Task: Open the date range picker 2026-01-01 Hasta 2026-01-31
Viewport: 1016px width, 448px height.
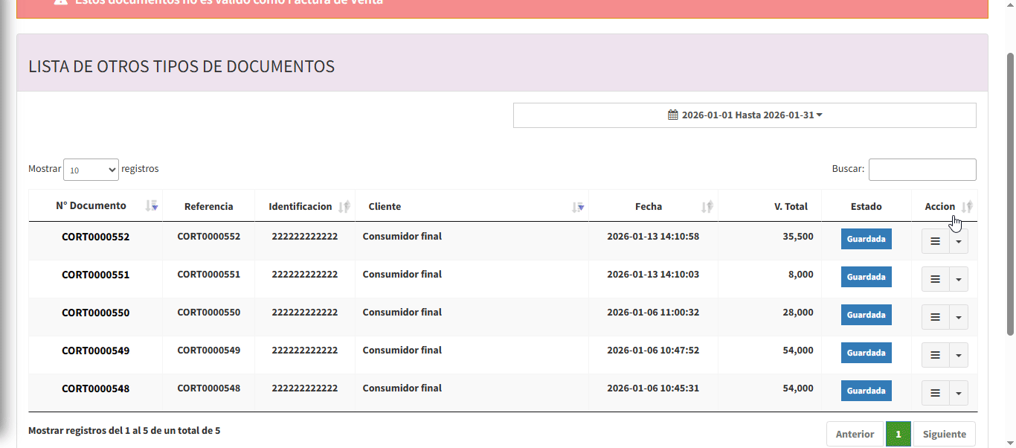Action: (745, 115)
